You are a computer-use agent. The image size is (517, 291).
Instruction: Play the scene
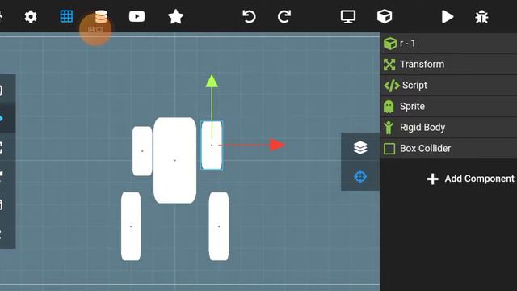coord(448,16)
